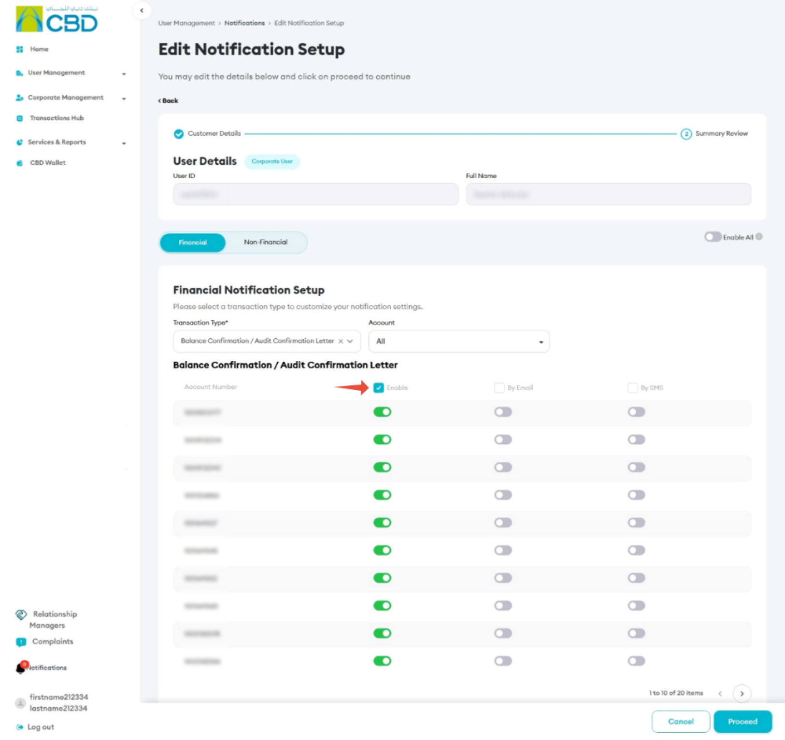Expand the User Management menu

(x=71, y=73)
